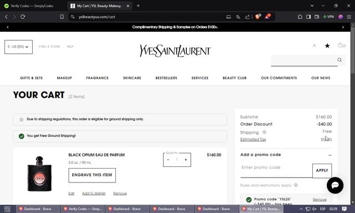Click the search magnifier icon
The width and height of the screenshot is (355, 213).
(339, 60)
